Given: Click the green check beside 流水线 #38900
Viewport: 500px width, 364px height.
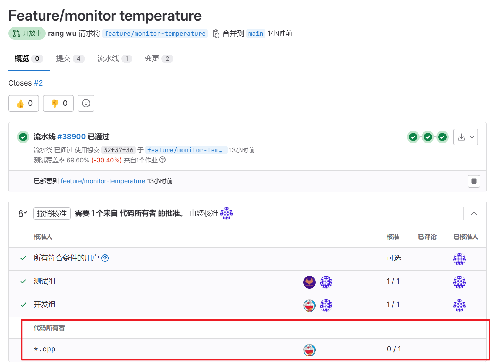Looking at the screenshot, I should [23, 137].
